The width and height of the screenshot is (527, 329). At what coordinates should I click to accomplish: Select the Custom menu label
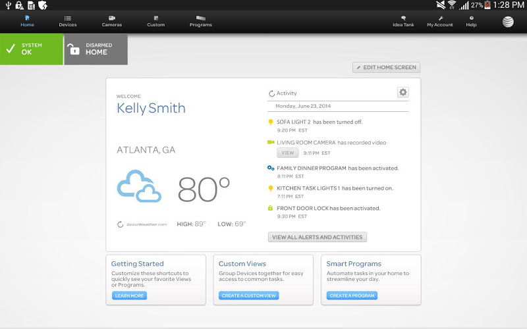coord(156,25)
